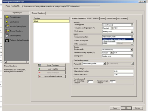Screen dimensions: 148x111
Task: Switch to System tab
Action: pos(103,18)
